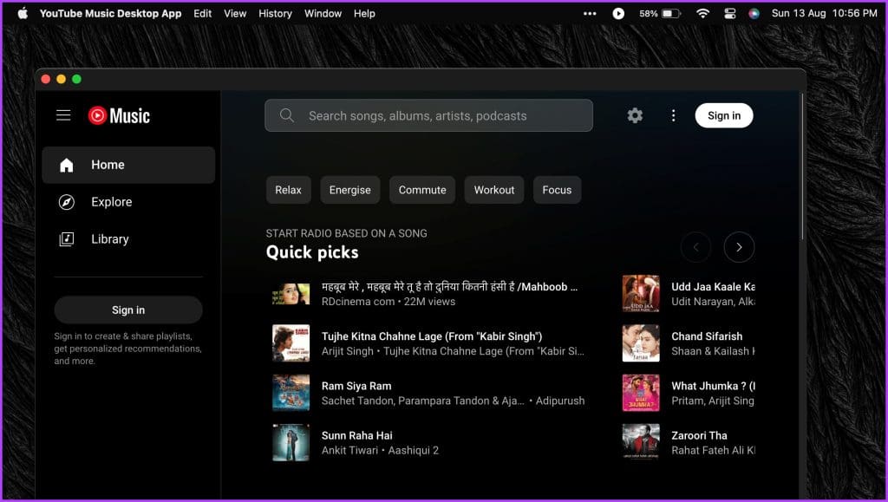Click the YouTube Music logo
The height and width of the screenshot is (502, 888).
coord(119,115)
